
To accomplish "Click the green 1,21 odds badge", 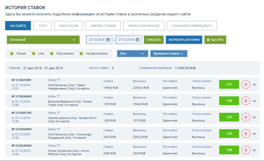I will [229, 84].
